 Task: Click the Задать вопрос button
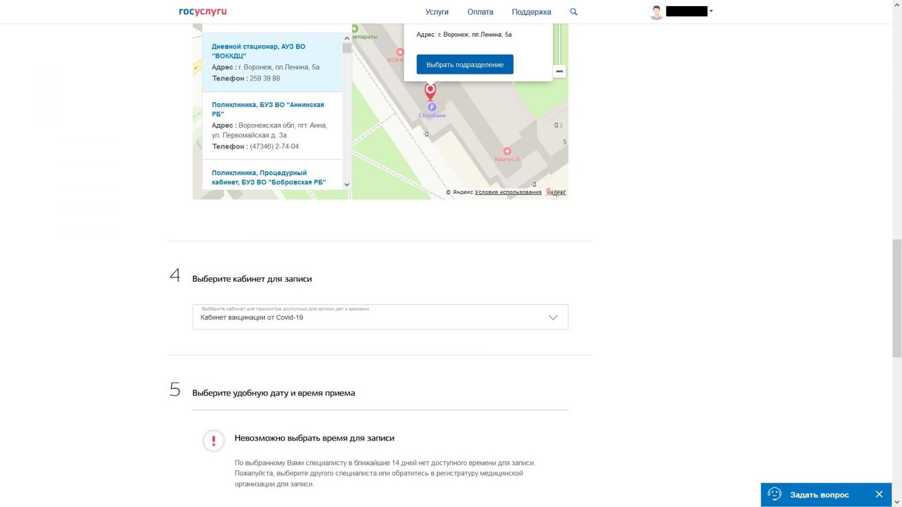[x=819, y=495]
